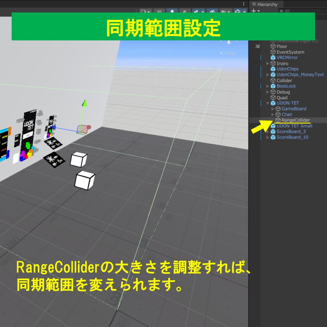The height and width of the screenshot is (327, 327).
Task: Select the Quad object
Action: click(282, 97)
